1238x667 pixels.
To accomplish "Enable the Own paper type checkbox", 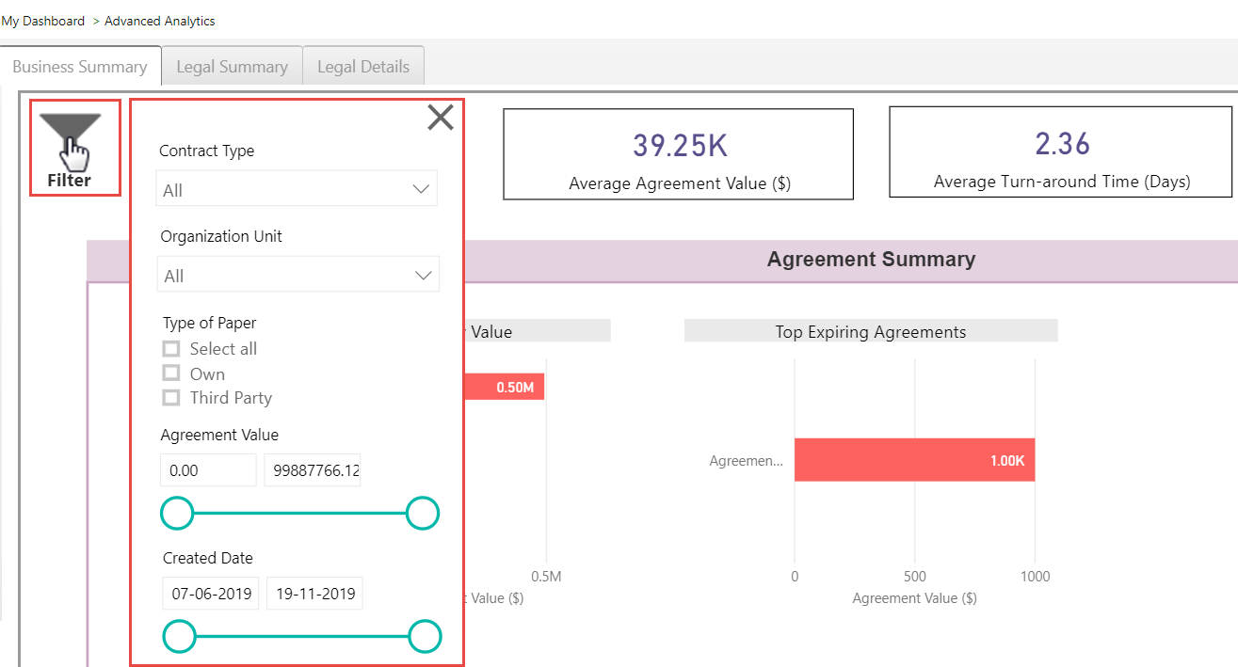I will (x=171, y=373).
